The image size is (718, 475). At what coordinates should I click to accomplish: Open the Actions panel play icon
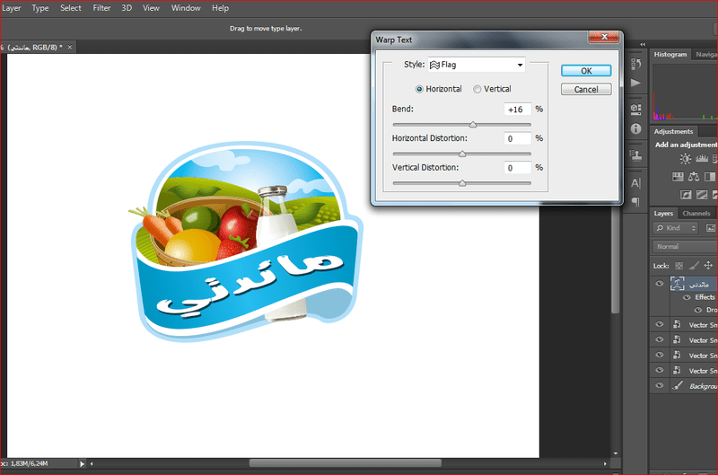pyautogui.click(x=635, y=83)
